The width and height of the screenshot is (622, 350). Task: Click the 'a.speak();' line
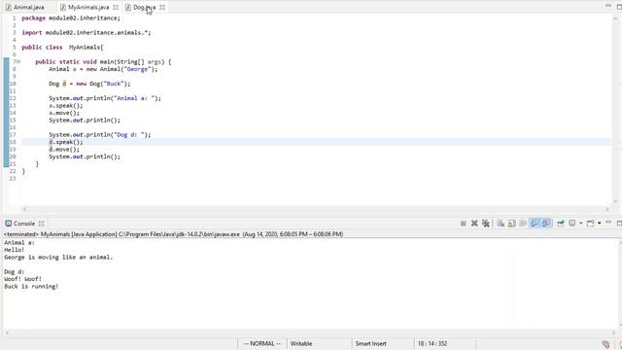pyautogui.click(x=66, y=106)
